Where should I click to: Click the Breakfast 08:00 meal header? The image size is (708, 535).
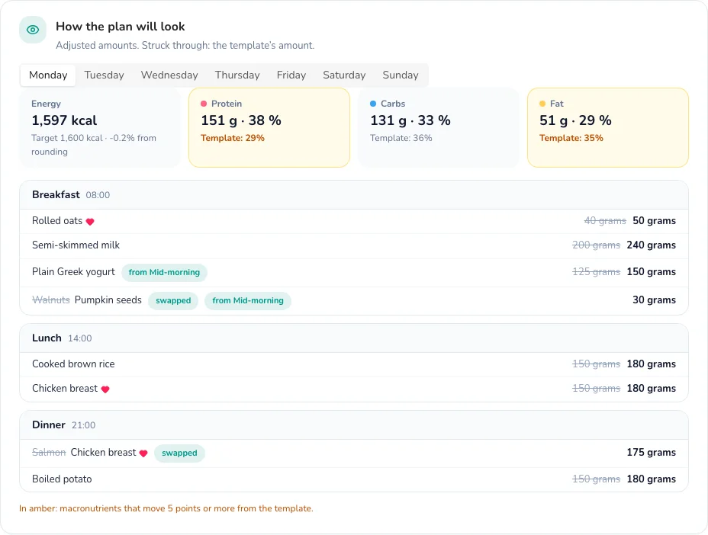tap(354, 195)
